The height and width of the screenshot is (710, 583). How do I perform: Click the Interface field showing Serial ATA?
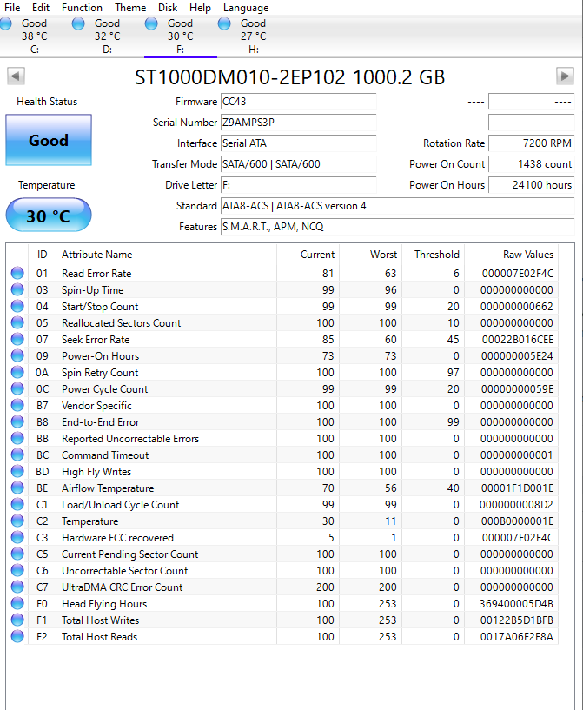[298, 143]
